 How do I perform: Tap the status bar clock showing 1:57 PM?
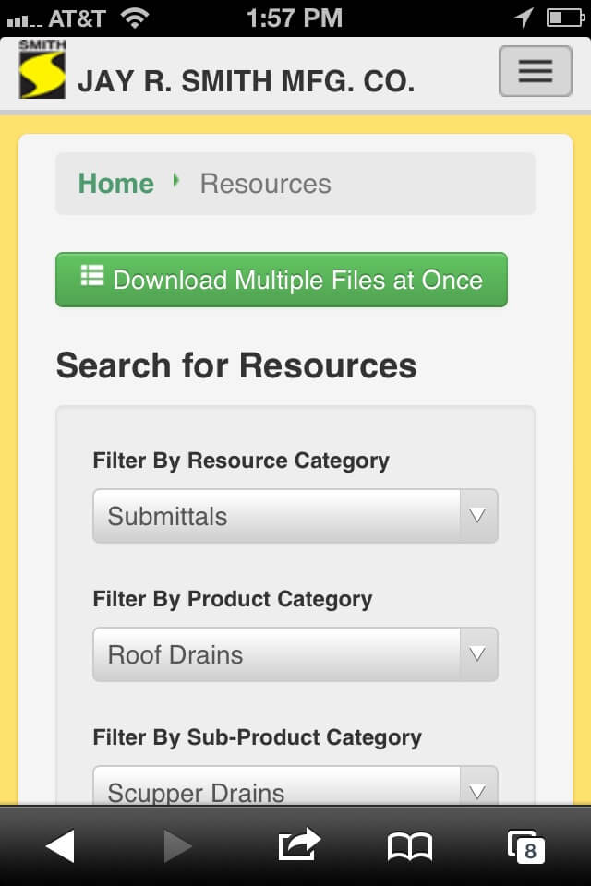(295, 18)
